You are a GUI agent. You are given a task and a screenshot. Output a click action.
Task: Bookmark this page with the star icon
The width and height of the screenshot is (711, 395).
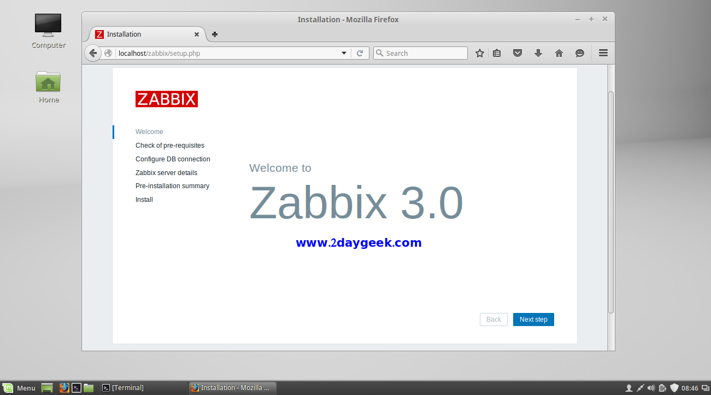pos(480,53)
